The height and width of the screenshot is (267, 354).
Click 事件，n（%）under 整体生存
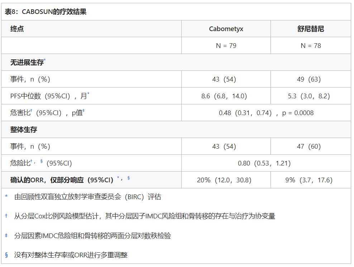(30, 147)
